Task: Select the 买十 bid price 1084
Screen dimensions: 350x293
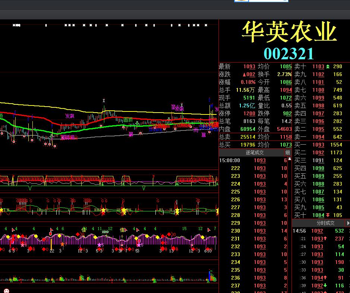Action: tap(318, 215)
